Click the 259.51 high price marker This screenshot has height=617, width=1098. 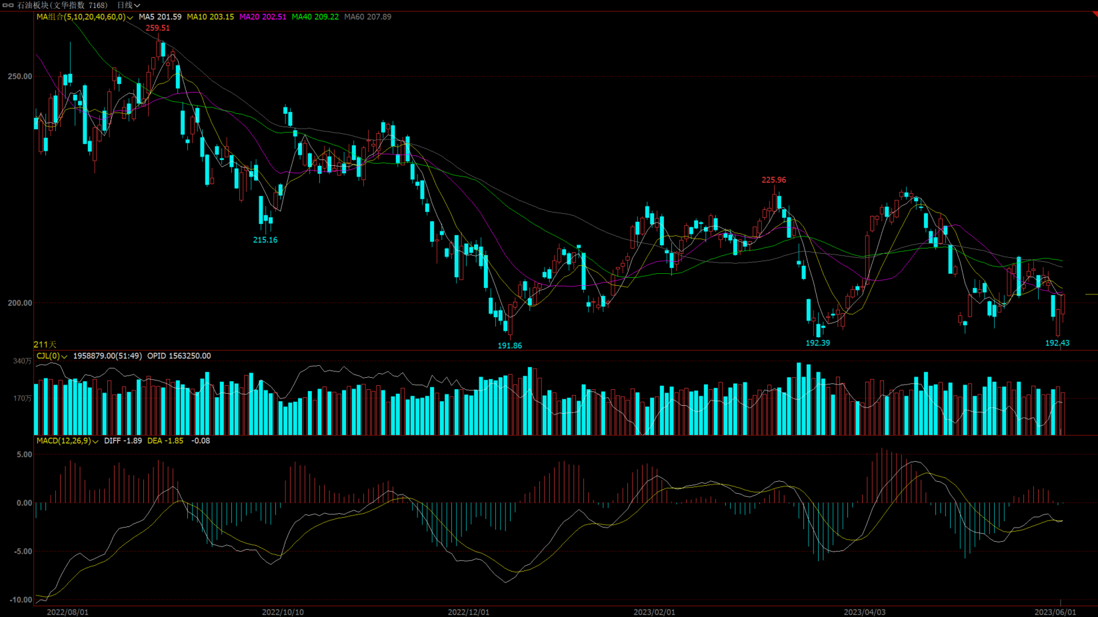click(x=158, y=28)
